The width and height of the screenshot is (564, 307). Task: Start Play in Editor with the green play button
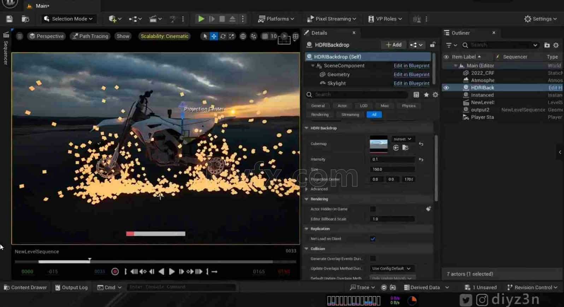[201, 19]
